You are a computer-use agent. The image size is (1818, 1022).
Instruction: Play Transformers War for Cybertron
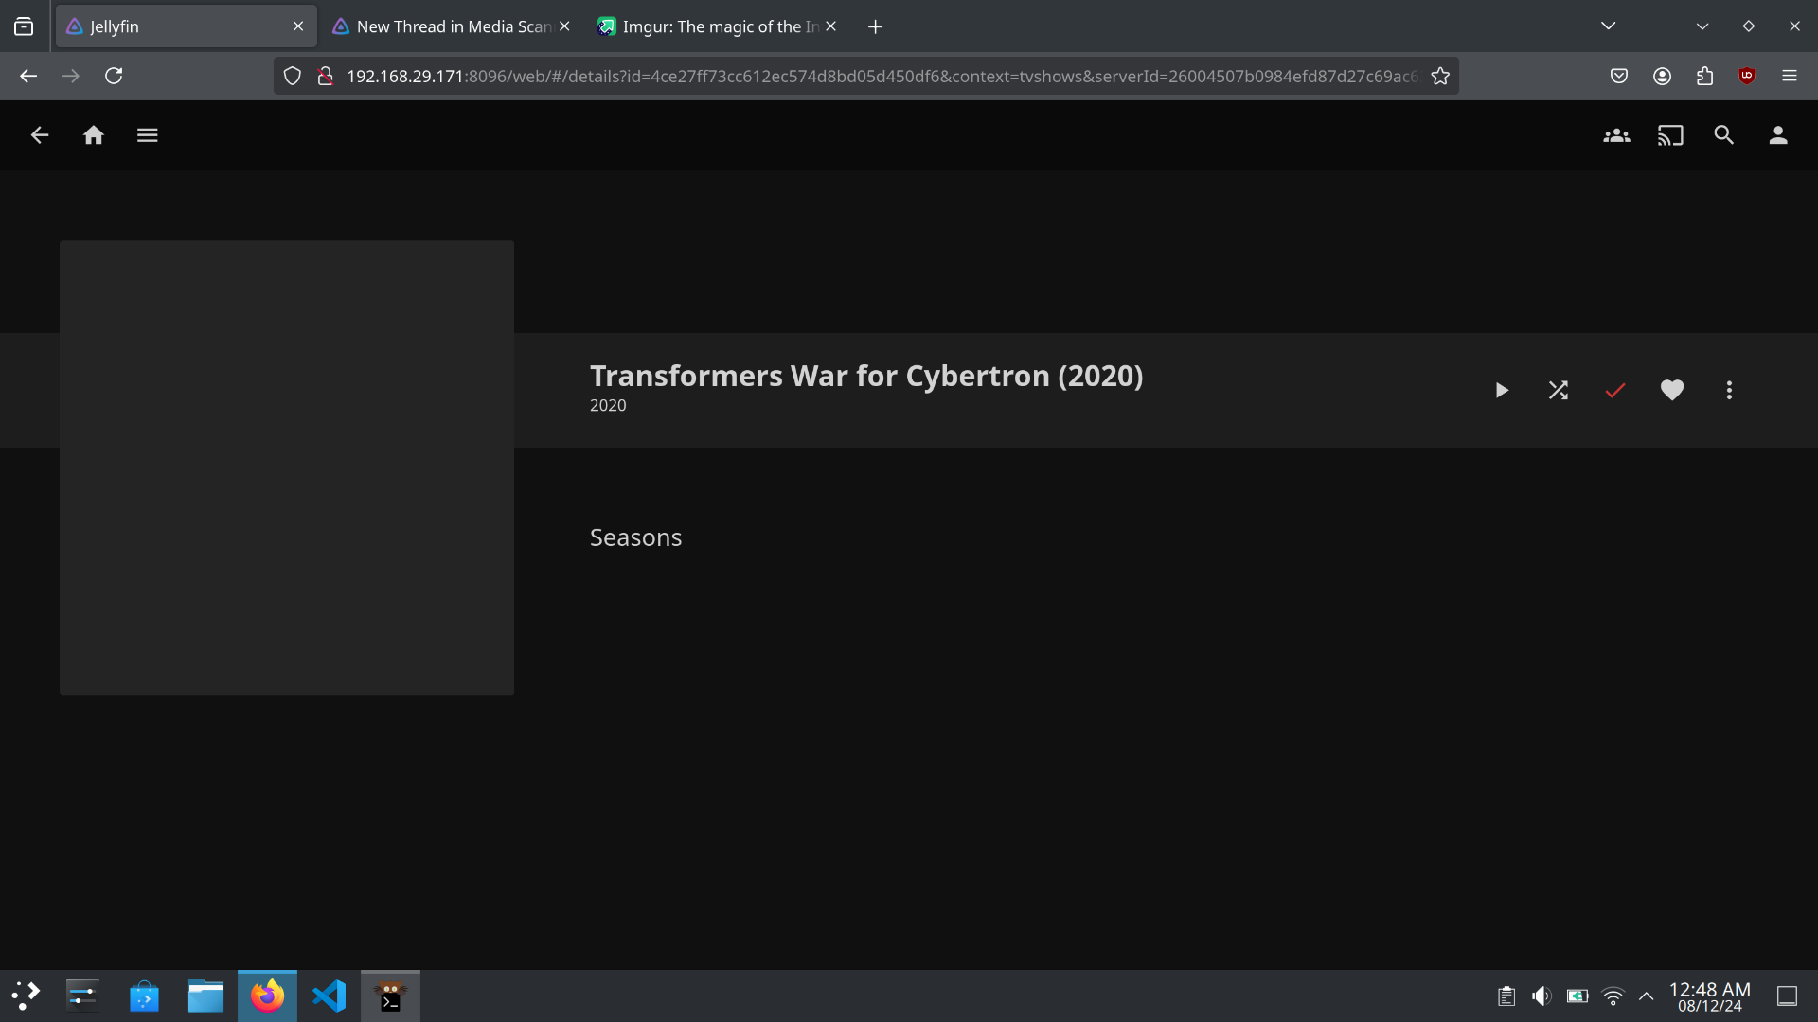coord(1501,390)
